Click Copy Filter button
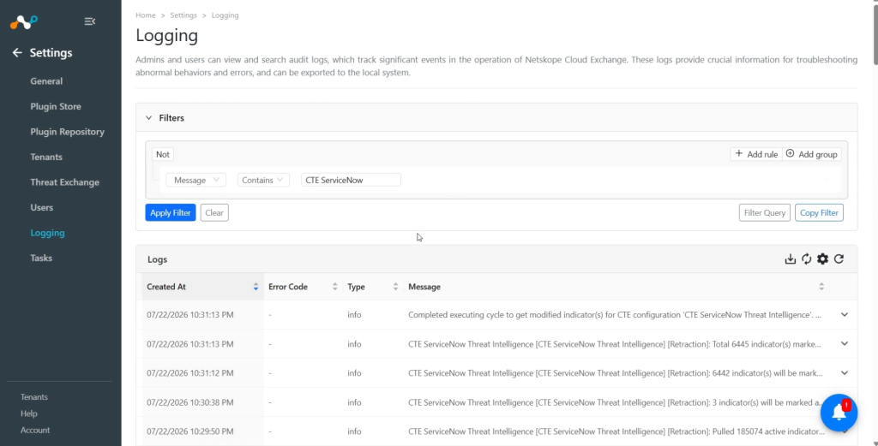This screenshot has width=878, height=446. point(819,212)
